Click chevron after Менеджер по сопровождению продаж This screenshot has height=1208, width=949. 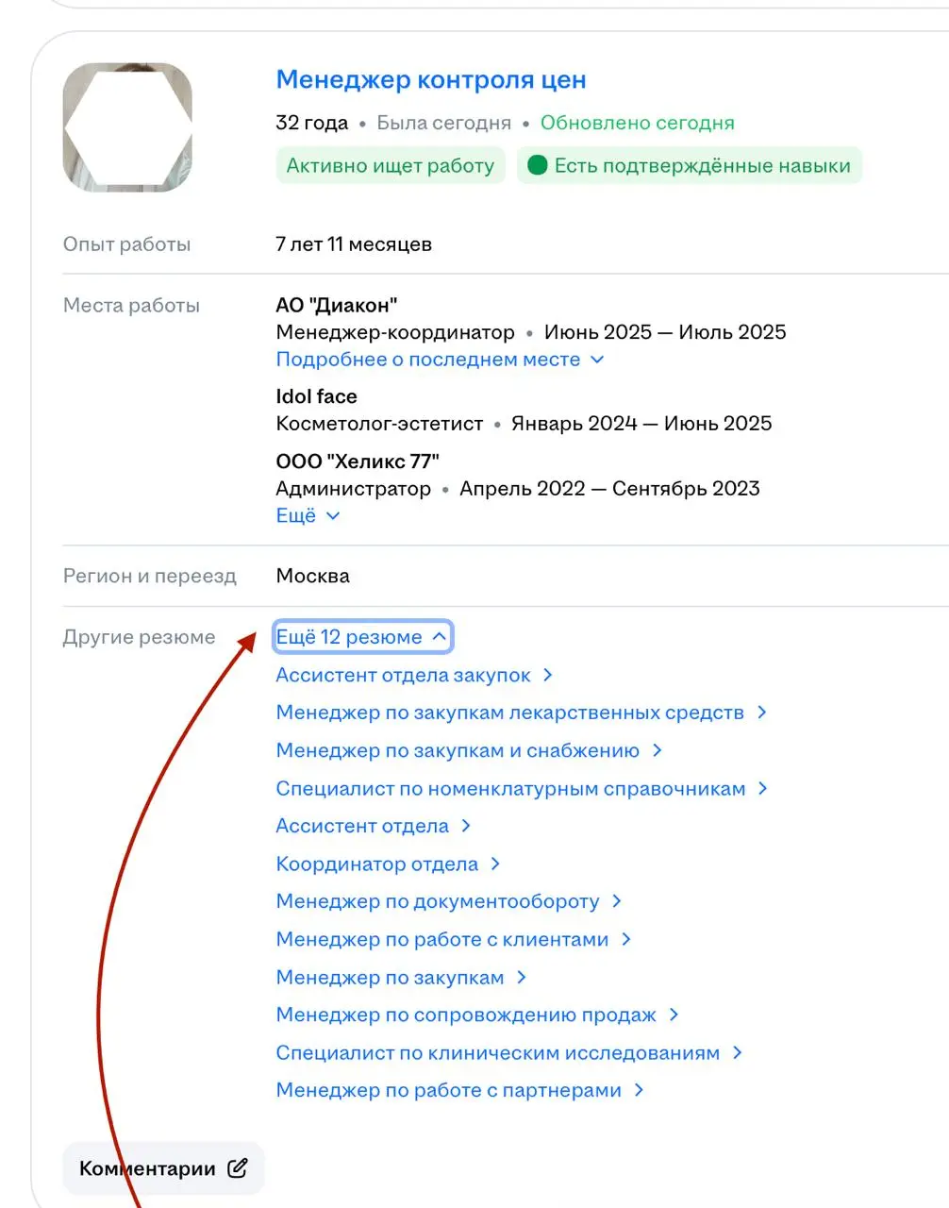pos(674,1015)
